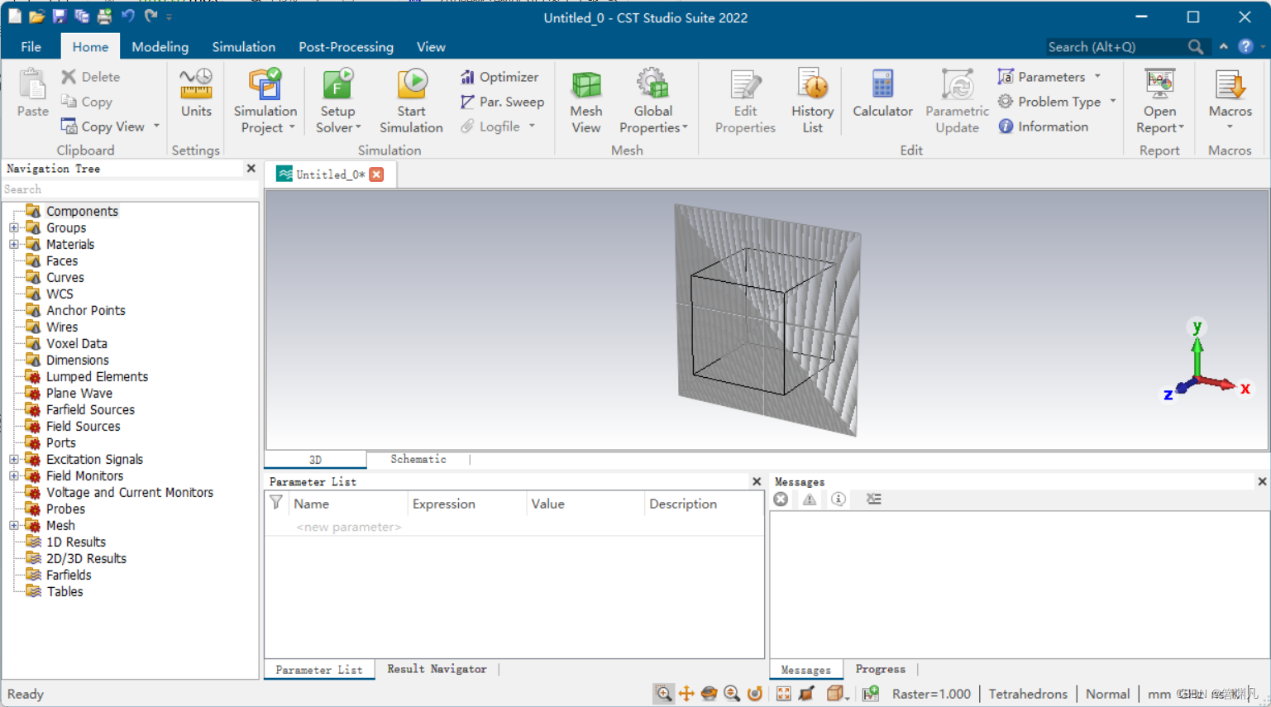Screen dimensions: 1271x707
Task: Expand the Groups tree node
Action: point(14,227)
